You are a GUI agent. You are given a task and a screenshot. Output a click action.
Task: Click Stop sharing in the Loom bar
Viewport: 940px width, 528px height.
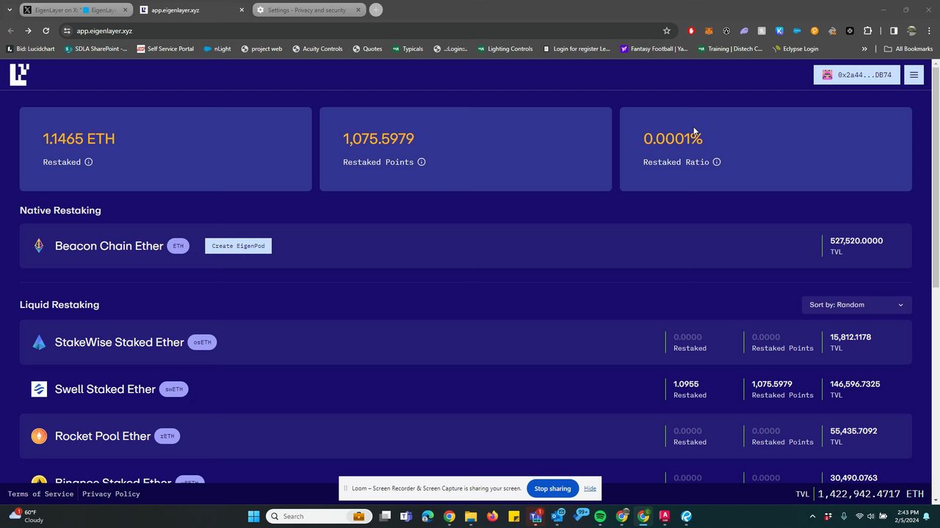click(x=552, y=488)
